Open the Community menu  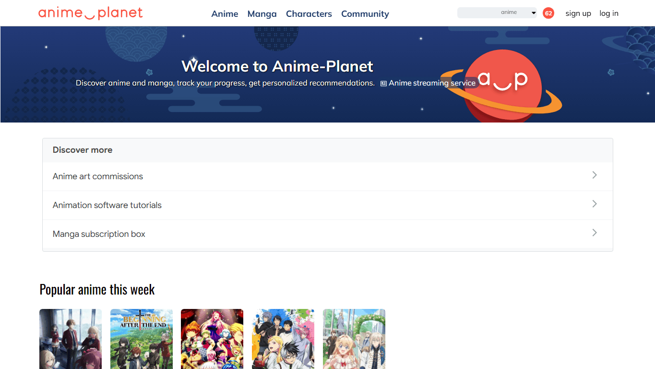365,14
